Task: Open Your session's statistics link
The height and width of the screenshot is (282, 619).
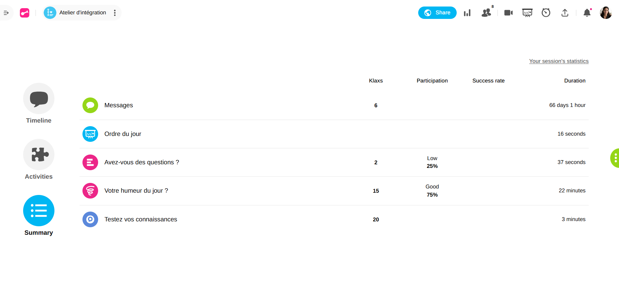Action: [559, 61]
